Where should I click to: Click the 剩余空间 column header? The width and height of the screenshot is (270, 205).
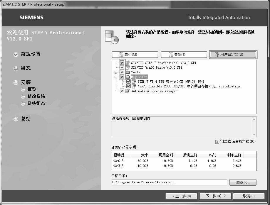[231, 155]
